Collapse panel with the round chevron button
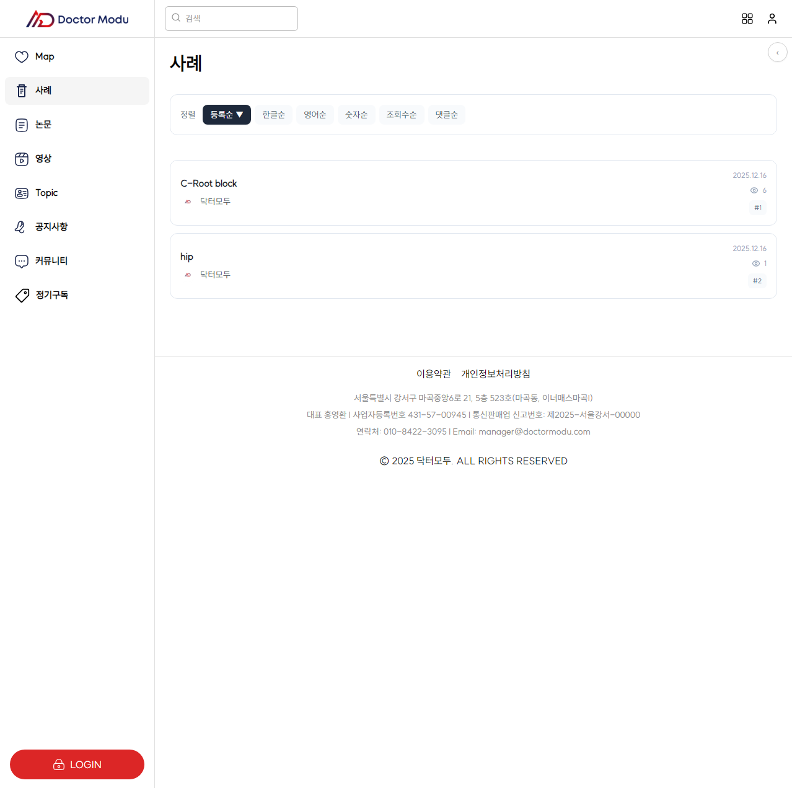This screenshot has height=788, width=792. [777, 53]
